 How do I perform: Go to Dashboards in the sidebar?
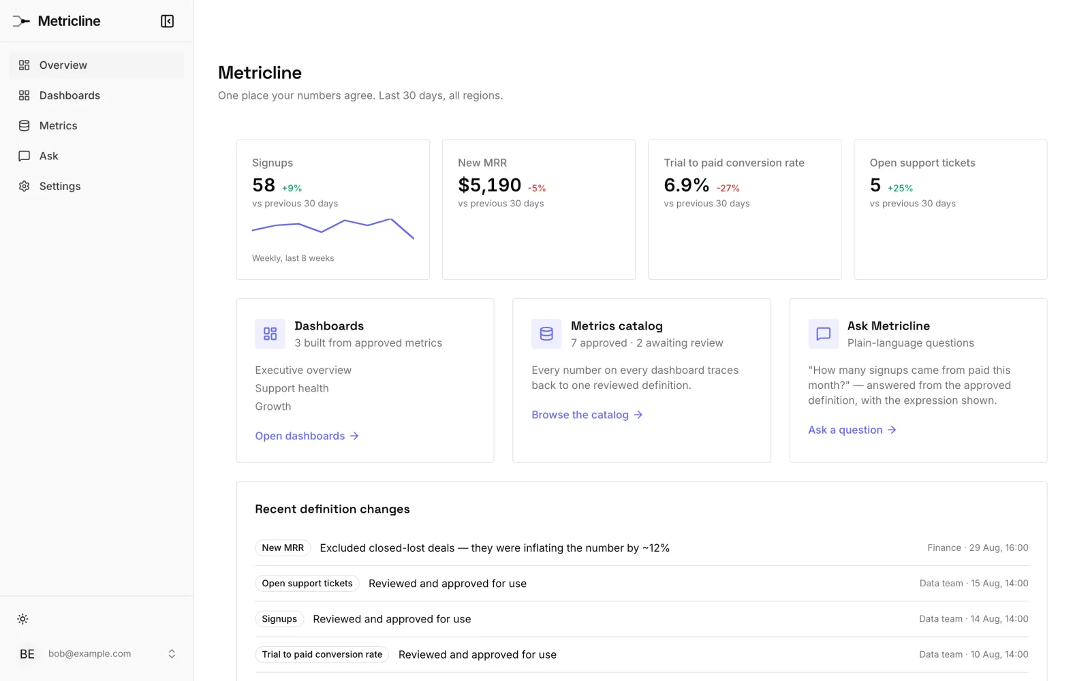[x=97, y=95]
